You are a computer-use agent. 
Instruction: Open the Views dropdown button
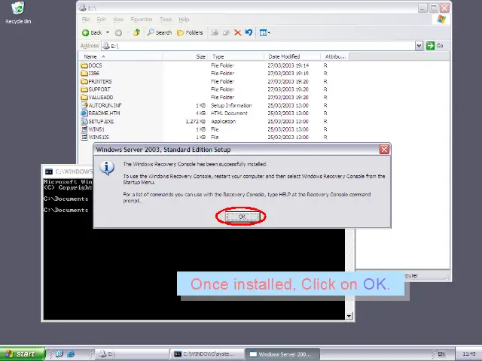tap(264, 32)
